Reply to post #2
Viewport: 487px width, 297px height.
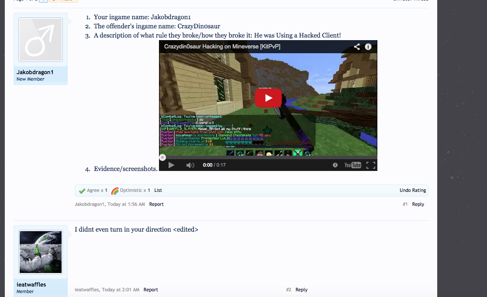pyautogui.click(x=301, y=290)
